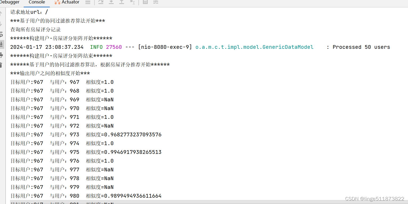Click the row for user 968 similarity
The width and height of the screenshot is (408, 204).
point(62,91)
